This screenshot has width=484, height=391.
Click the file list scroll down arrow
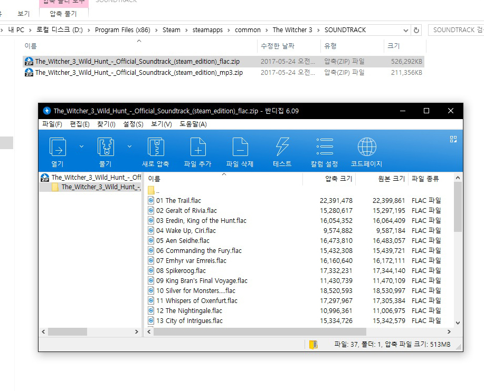pos(458,323)
